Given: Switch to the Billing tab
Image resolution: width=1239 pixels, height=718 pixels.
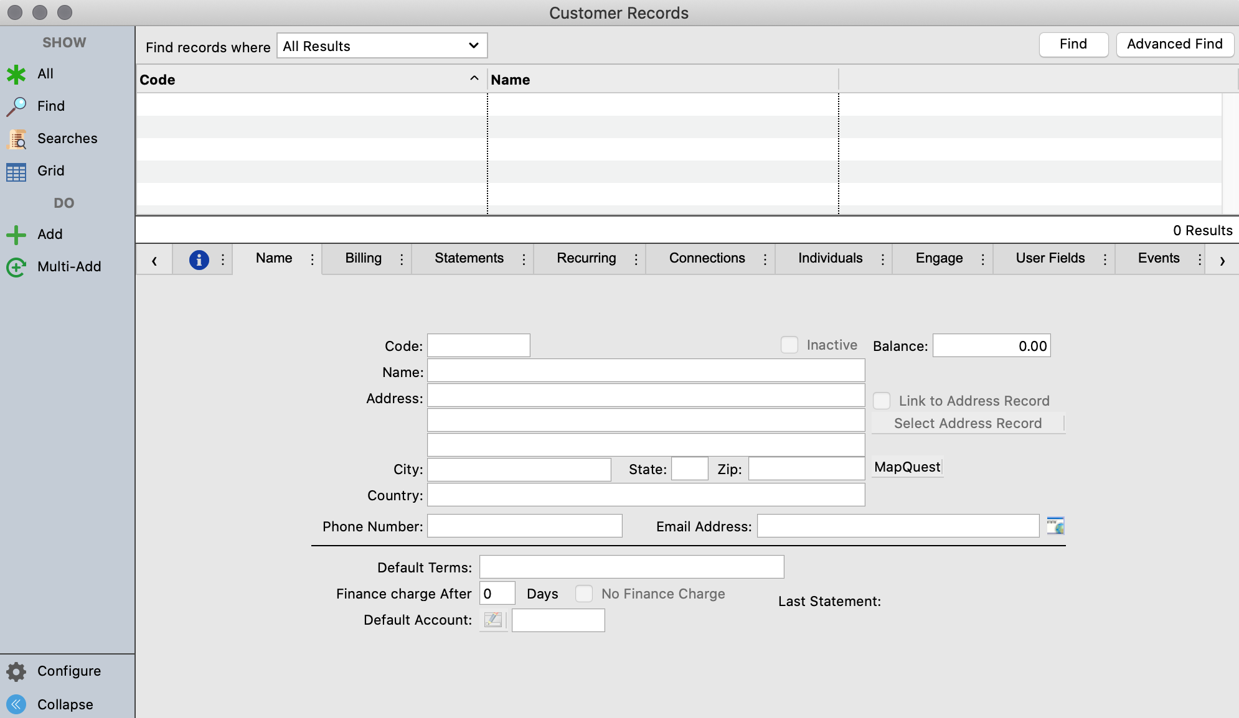Looking at the screenshot, I should [x=364, y=258].
